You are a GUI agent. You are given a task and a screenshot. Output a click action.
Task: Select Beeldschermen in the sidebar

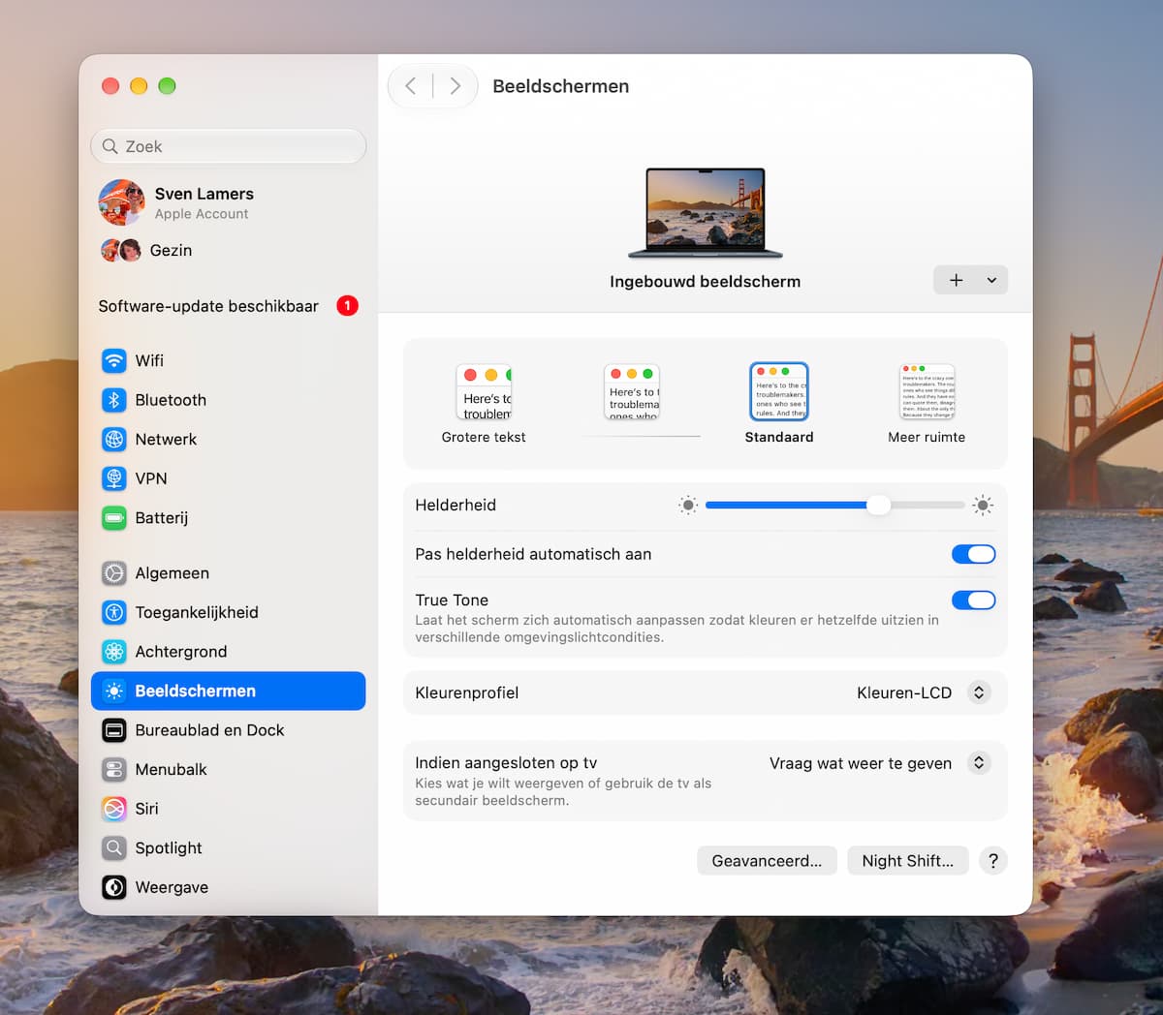pyautogui.click(x=229, y=691)
